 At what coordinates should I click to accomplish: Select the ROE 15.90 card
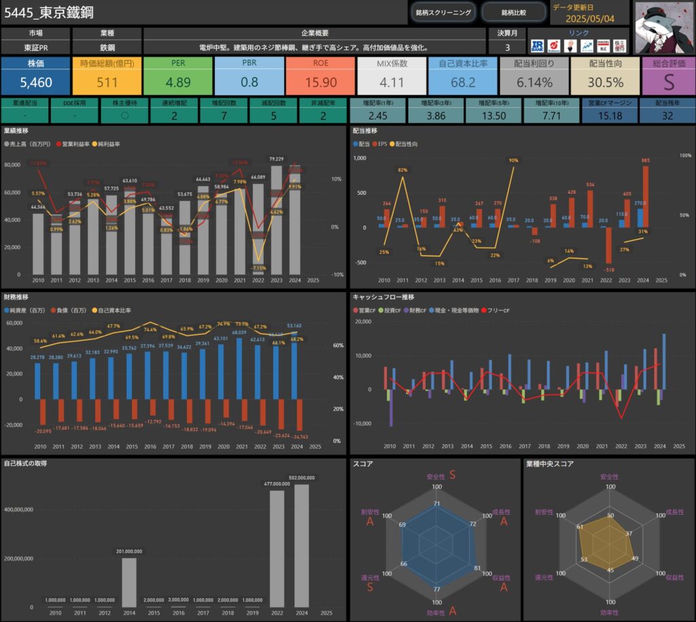[321, 76]
